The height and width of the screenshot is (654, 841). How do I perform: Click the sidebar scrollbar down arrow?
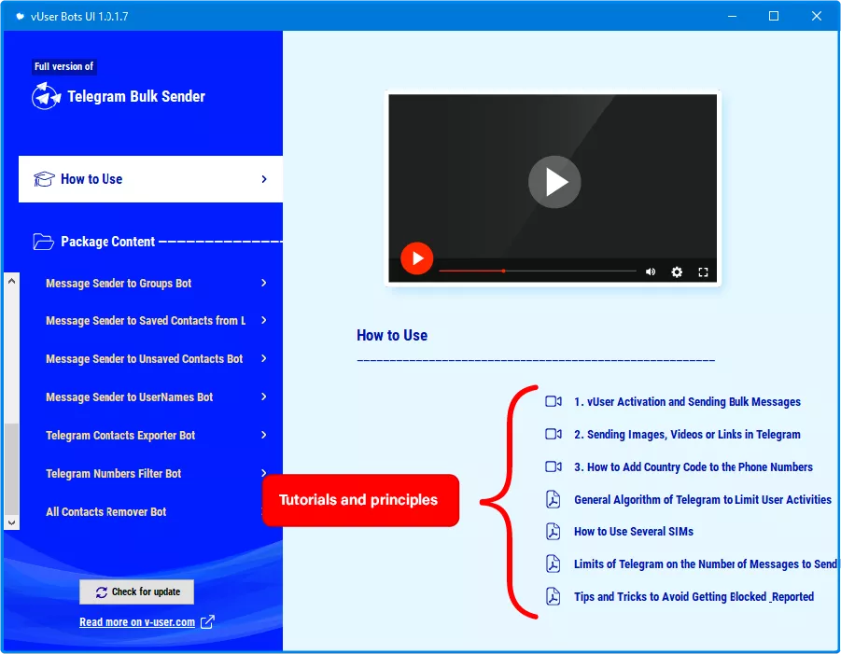click(12, 522)
